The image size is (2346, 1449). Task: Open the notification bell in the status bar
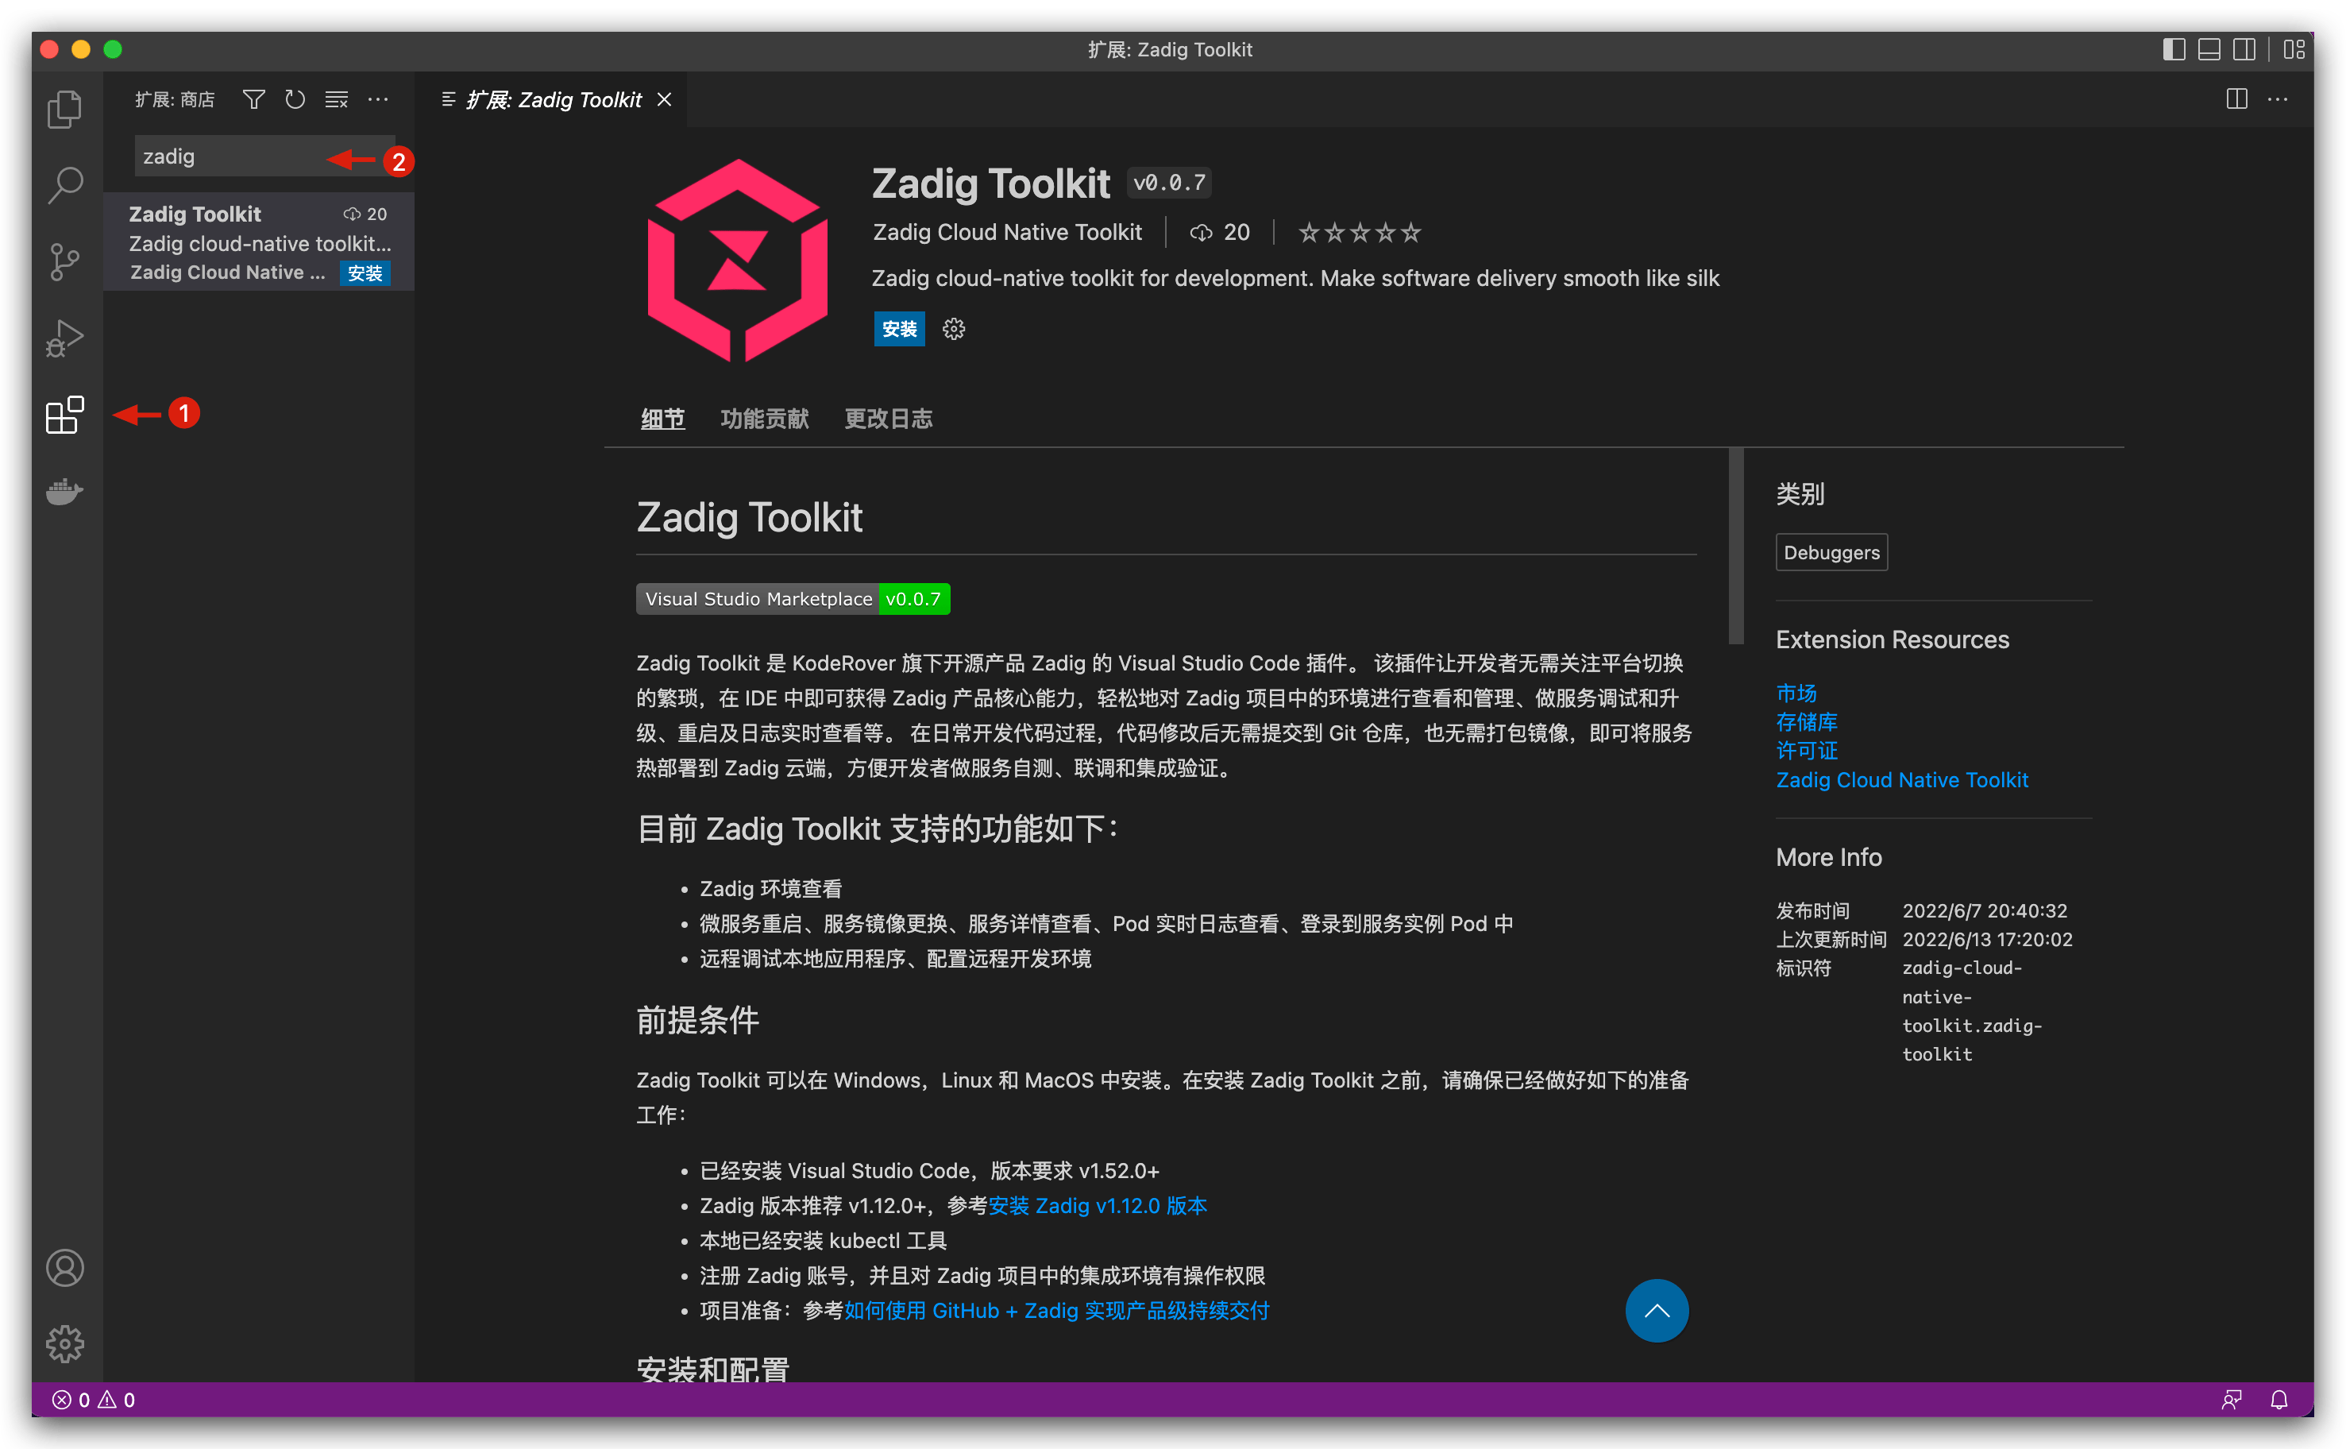tap(2280, 1399)
